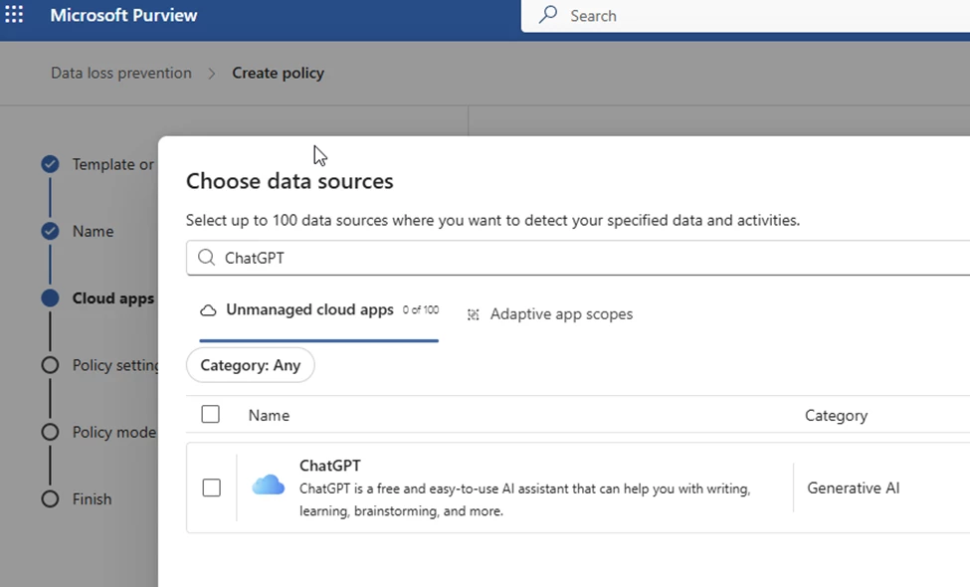
Task: Sort by the Category column header
Action: [x=836, y=416]
